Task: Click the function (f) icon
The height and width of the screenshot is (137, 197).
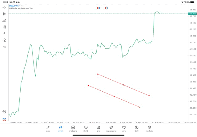Action: (x=4, y=34)
